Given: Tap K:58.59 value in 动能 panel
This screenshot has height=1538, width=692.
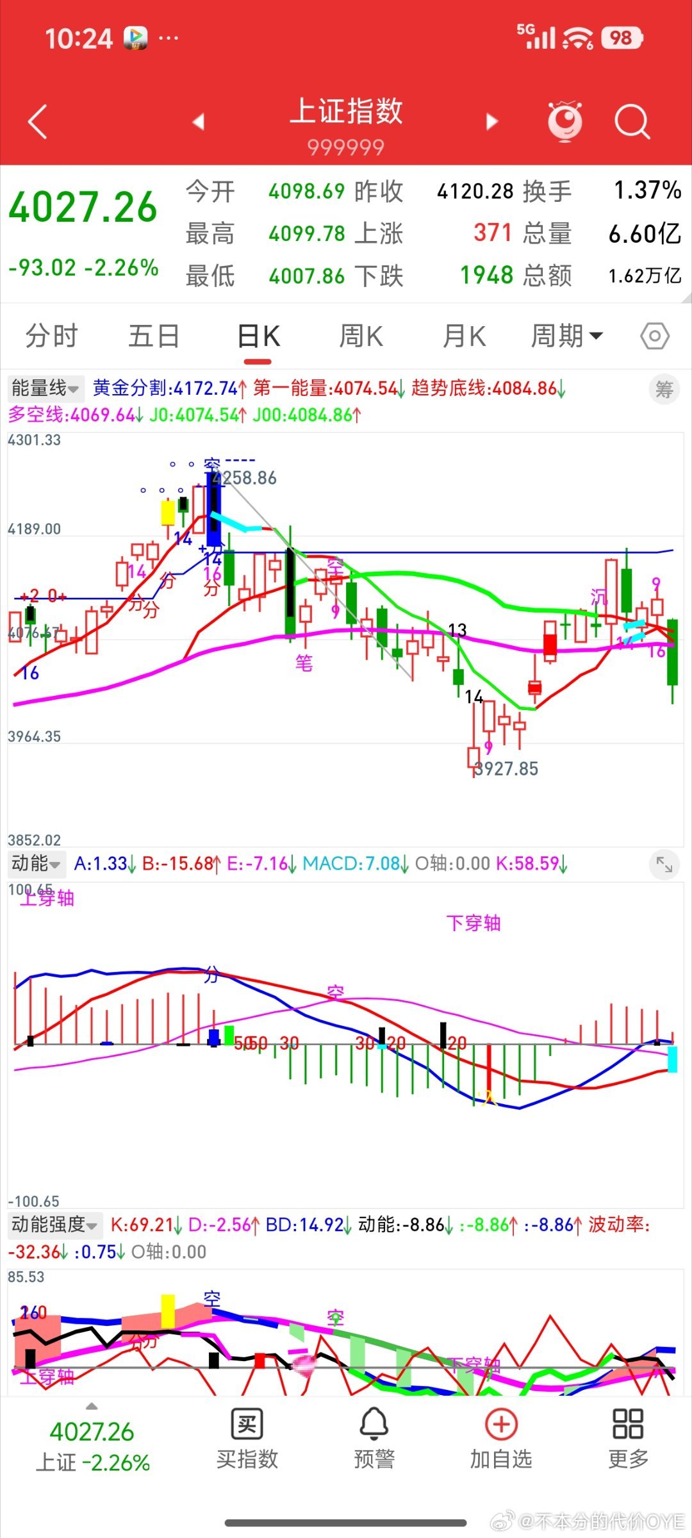Looking at the screenshot, I should 532,864.
